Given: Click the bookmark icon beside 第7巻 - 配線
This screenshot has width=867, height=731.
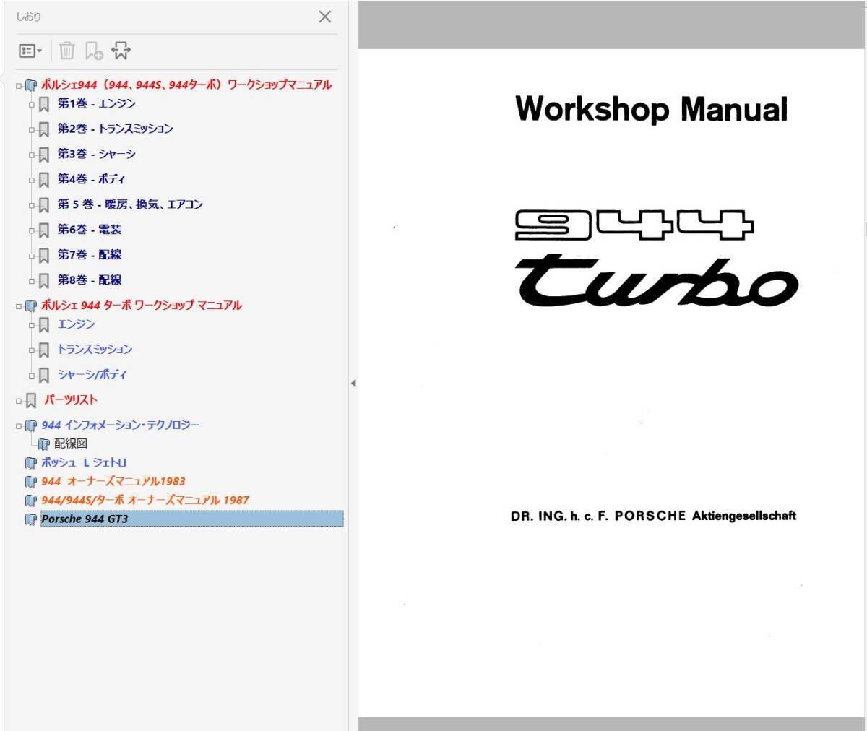Looking at the screenshot, I should [x=44, y=256].
